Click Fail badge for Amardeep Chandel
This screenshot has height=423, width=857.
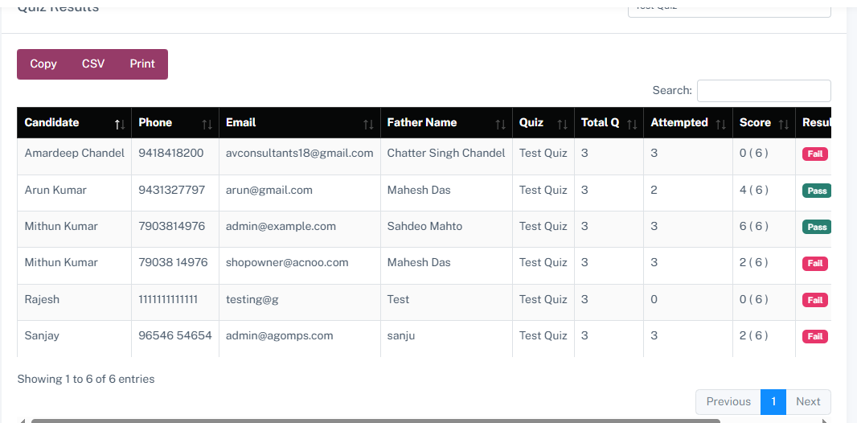(x=814, y=154)
